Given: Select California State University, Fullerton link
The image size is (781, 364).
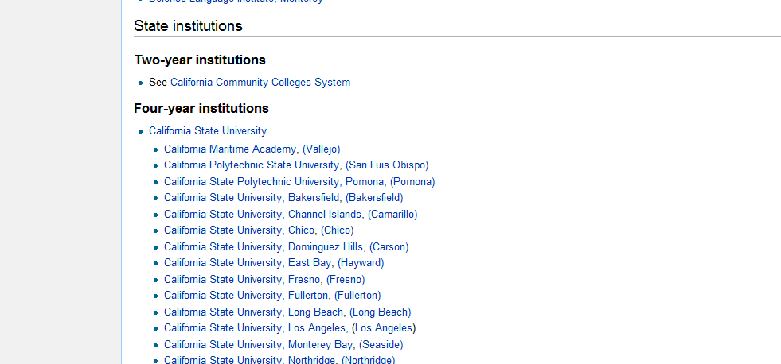Looking at the screenshot, I should [246, 296].
